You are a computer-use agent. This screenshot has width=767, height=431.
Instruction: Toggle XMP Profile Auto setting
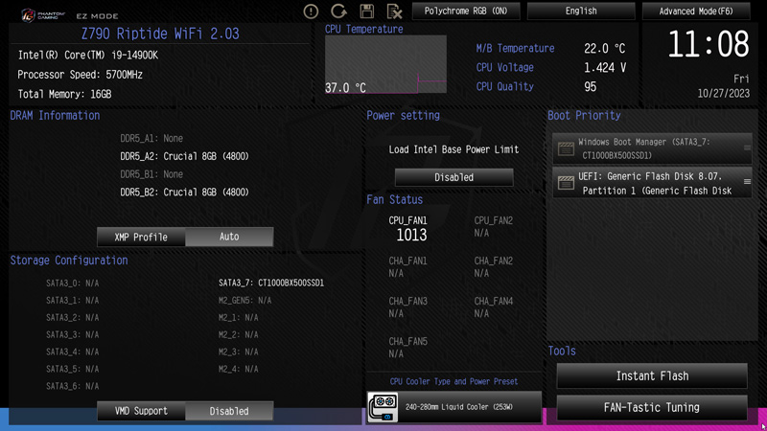(x=229, y=237)
